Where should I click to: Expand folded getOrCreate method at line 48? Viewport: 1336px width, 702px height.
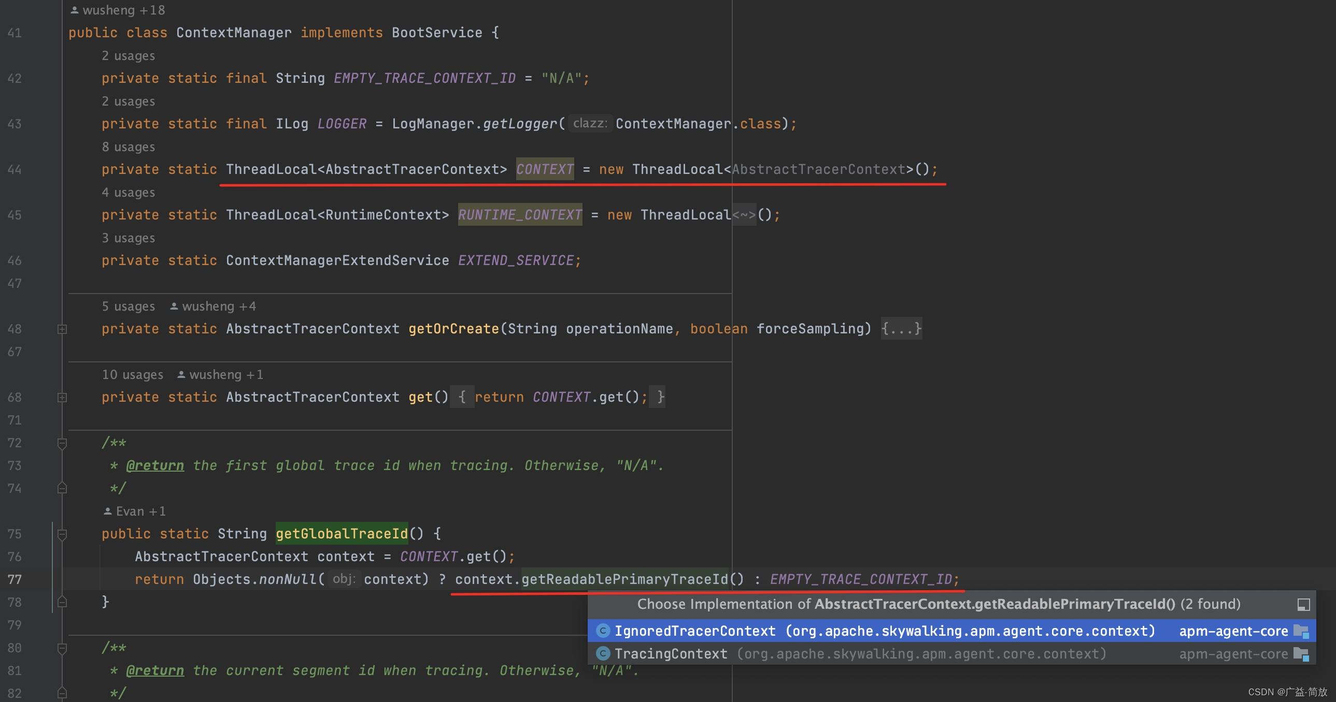(x=62, y=329)
